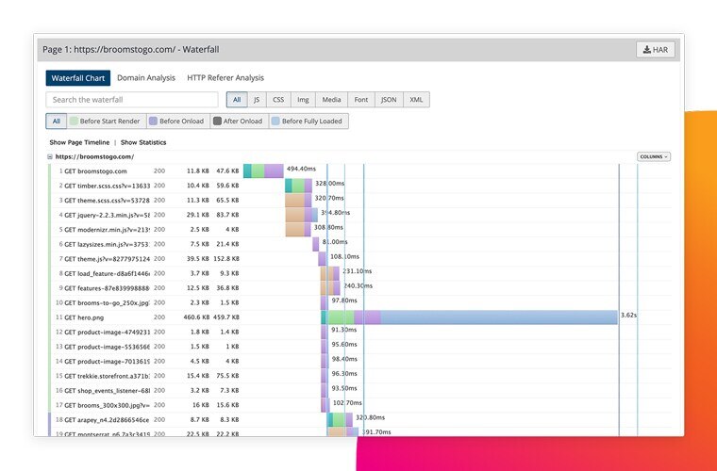This screenshot has width=717, height=471.
Task: Click the waterfall search field
Action: click(x=132, y=100)
